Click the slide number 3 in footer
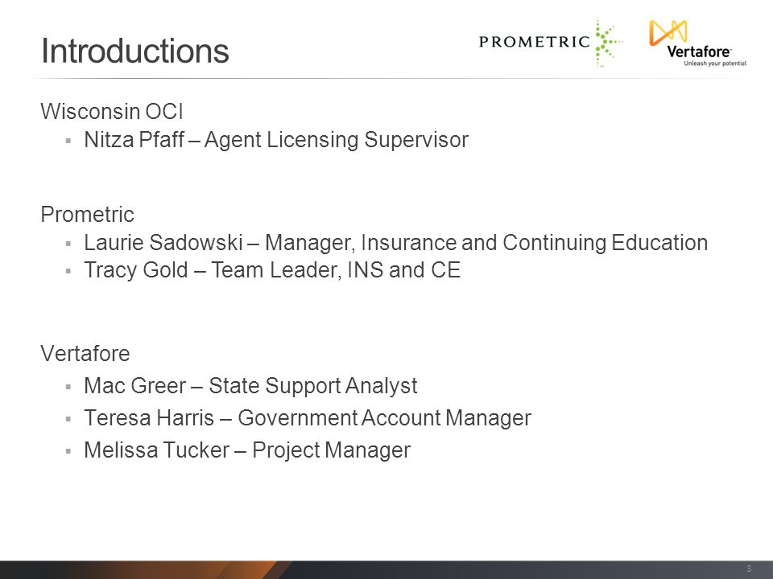 coord(749,569)
